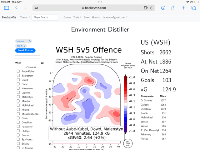Show the tab overview
Screen dimensions: 200x150
[x=194, y=8]
